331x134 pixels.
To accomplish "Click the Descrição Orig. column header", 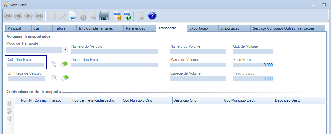I will tap(198, 100).
